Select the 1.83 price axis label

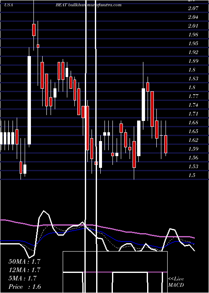coord(193,79)
